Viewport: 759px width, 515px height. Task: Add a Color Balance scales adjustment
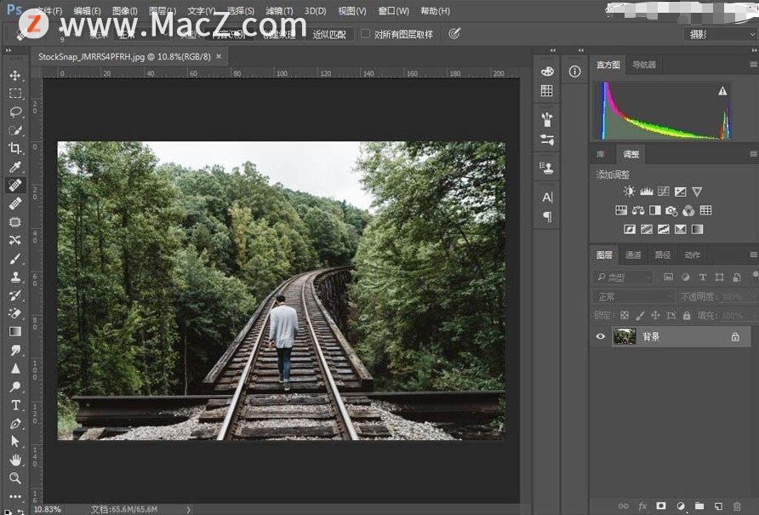(x=638, y=210)
